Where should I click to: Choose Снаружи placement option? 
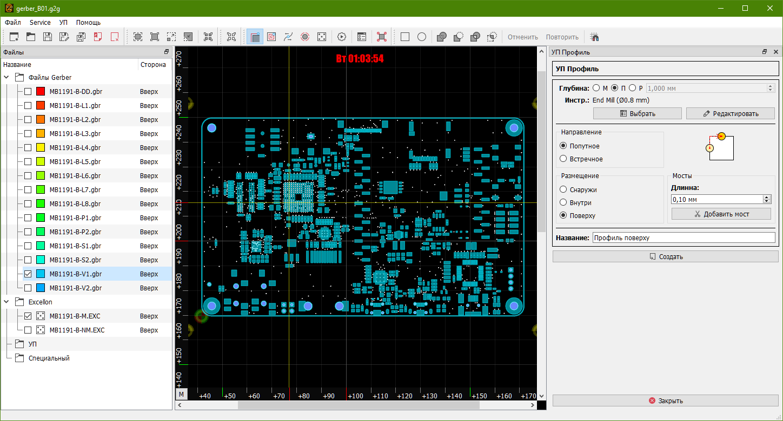click(x=563, y=189)
